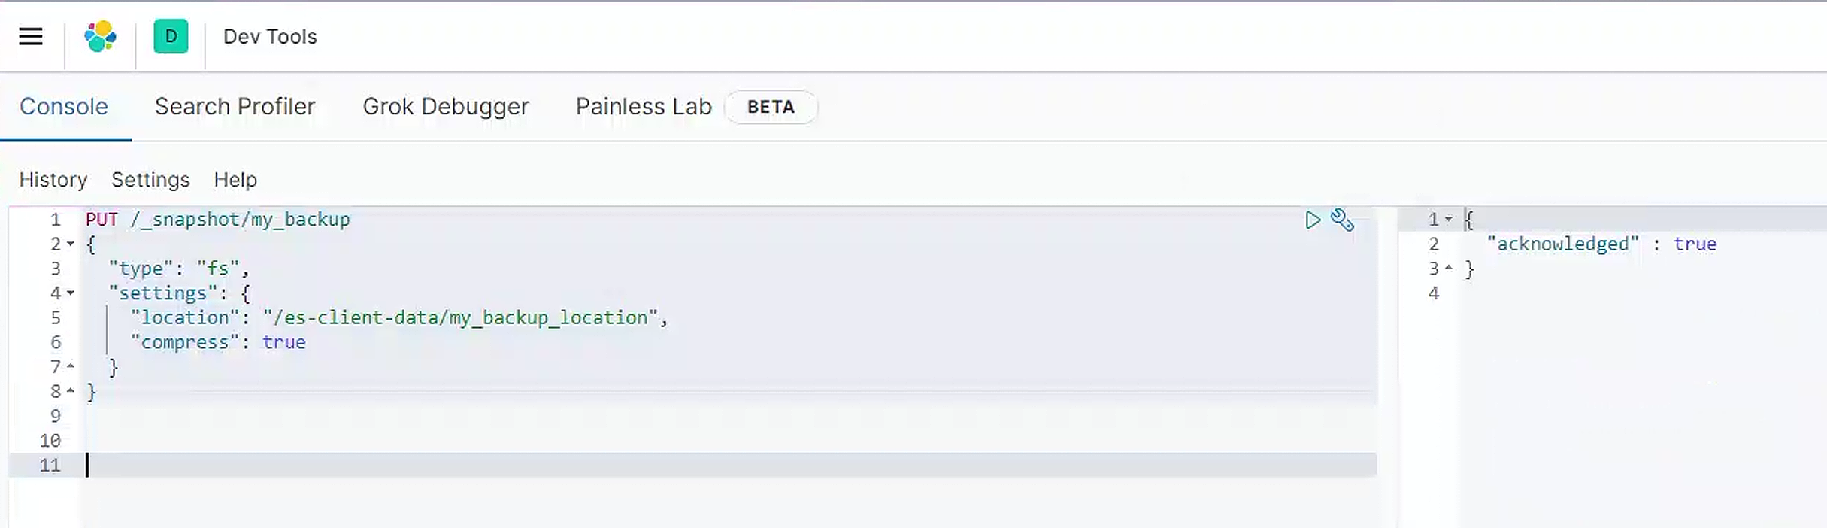The image size is (1827, 528).
Task: Collapse the editor's line 2 fold arrow
Action: pyautogui.click(x=71, y=244)
